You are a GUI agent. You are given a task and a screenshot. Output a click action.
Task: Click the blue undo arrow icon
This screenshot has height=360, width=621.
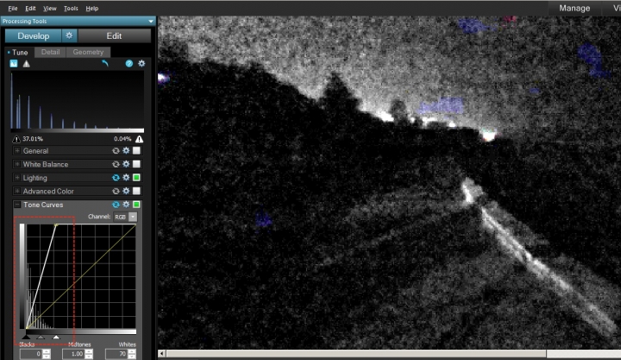click(x=105, y=63)
